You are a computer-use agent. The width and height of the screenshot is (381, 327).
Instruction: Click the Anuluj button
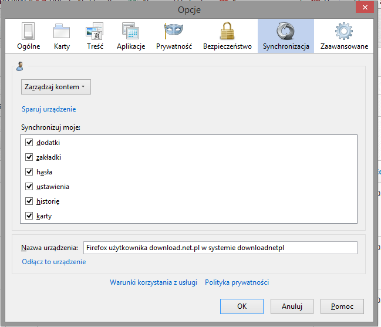(x=292, y=306)
